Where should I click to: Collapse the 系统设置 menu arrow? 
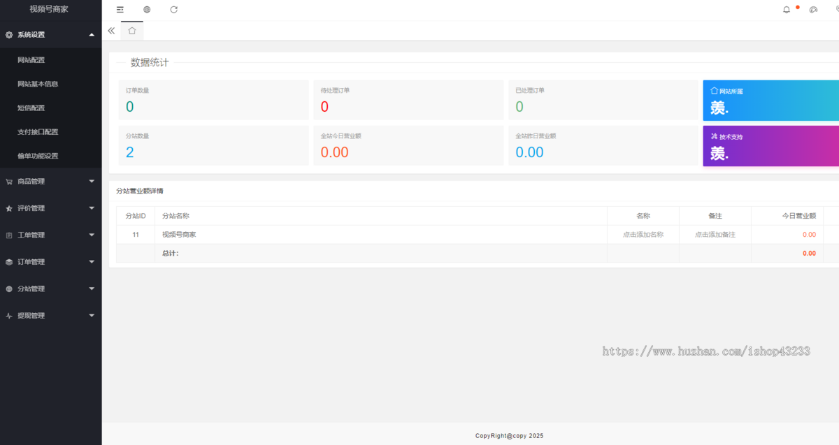[x=92, y=34]
